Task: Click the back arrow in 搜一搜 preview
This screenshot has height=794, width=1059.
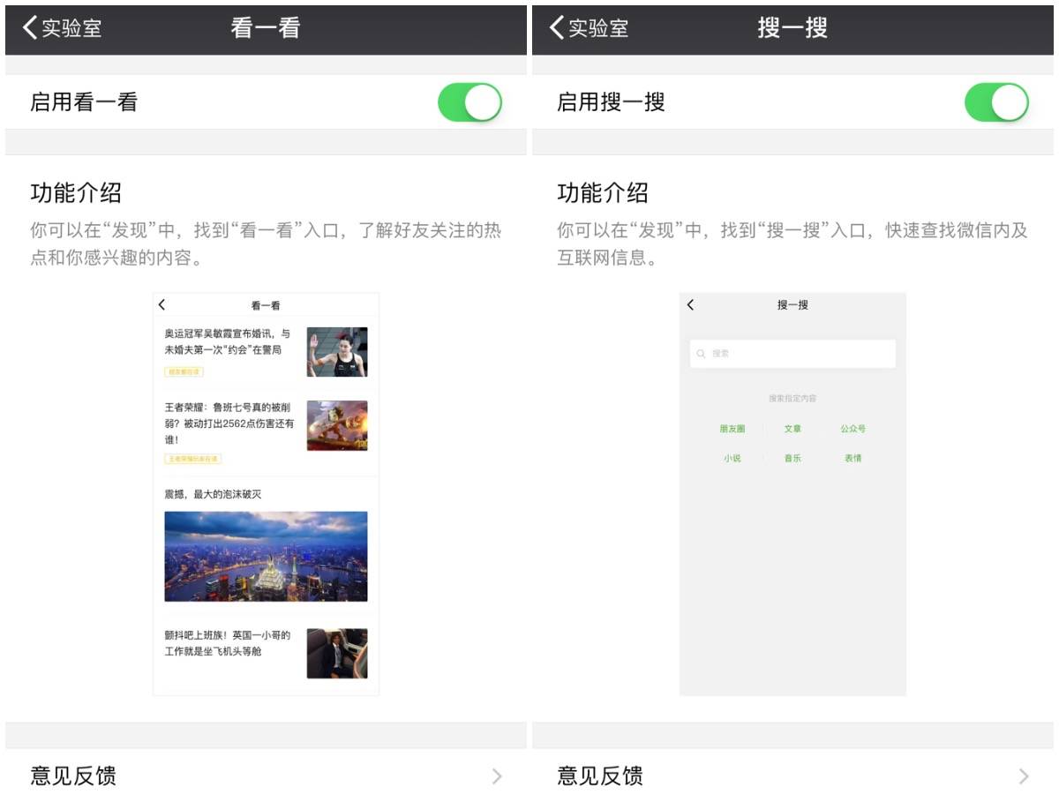Action: [x=690, y=304]
